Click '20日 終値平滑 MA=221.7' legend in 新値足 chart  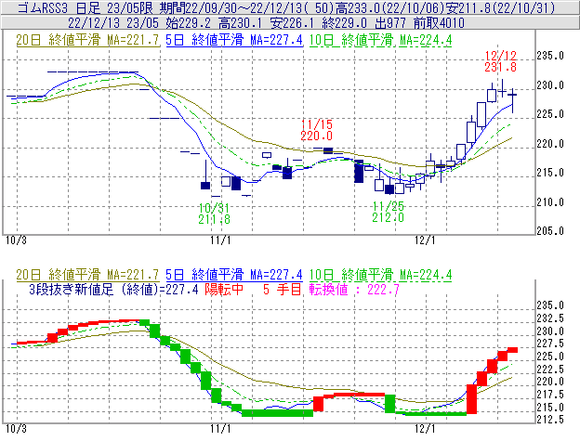87,275
